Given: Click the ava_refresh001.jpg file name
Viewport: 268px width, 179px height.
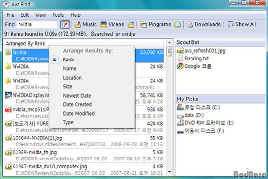Looking at the screenshot, I should [205, 51].
